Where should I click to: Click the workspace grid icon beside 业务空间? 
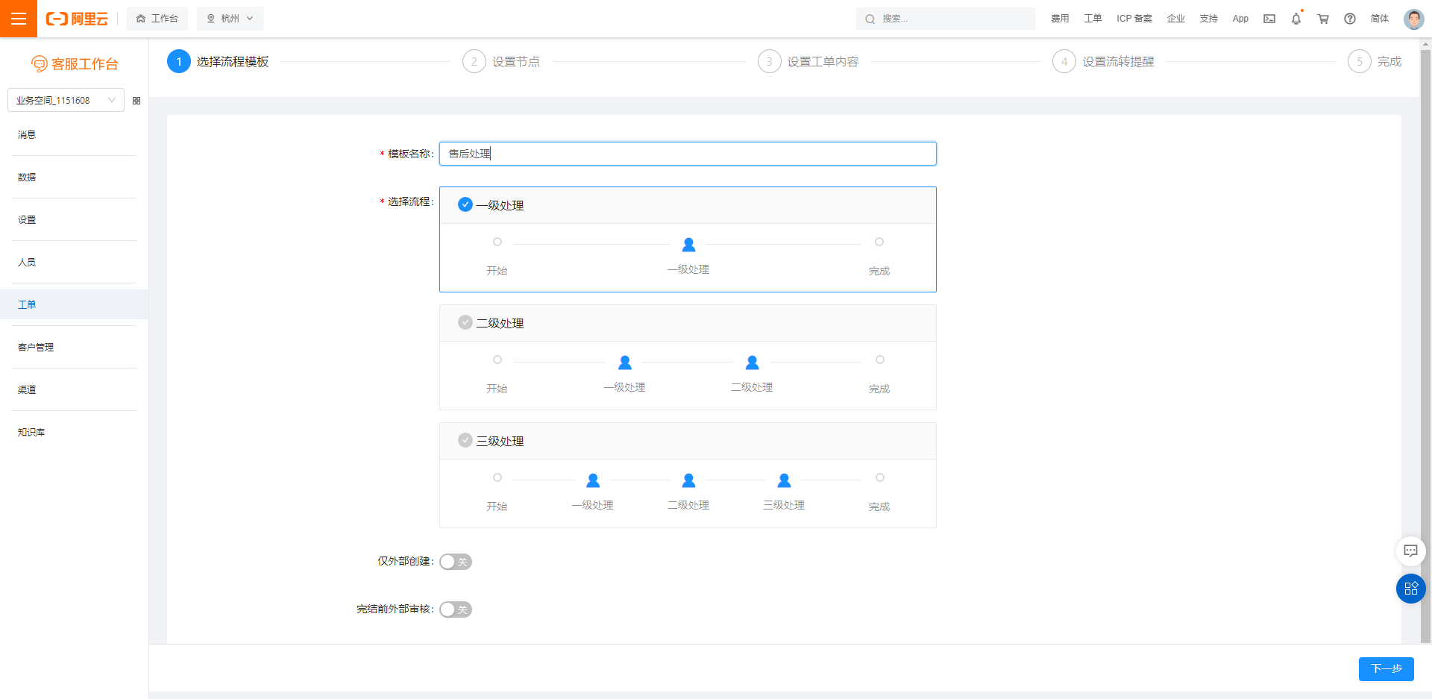pos(136,101)
